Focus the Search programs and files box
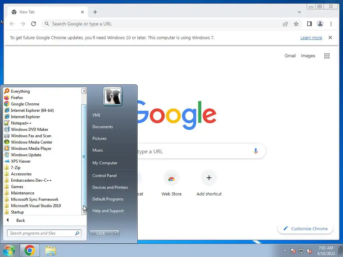 point(44,233)
